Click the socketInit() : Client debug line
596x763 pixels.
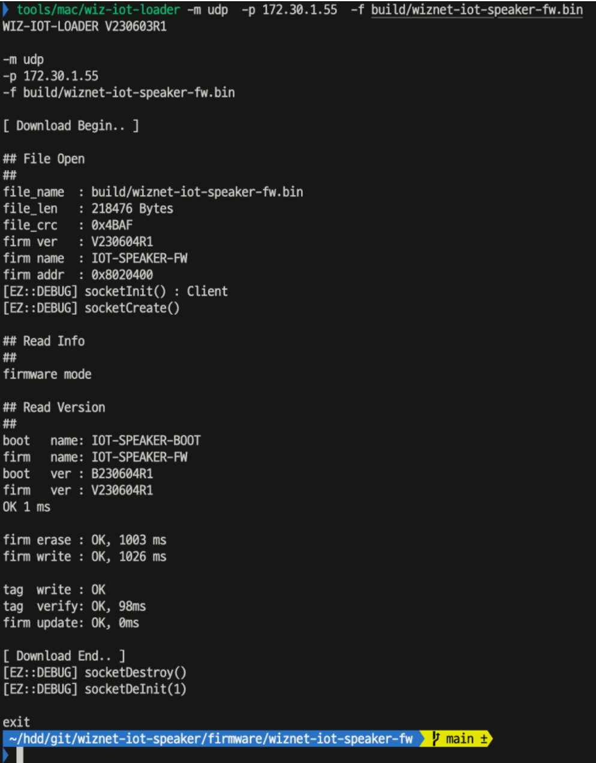[x=115, y=292]
